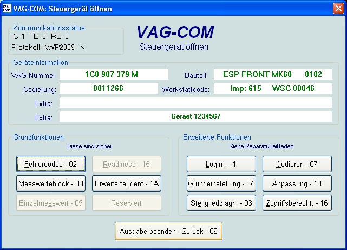347x250 pixels.
Task: Click Zugriffsberecht. - 16 button
Action: (x=297, y=203)
